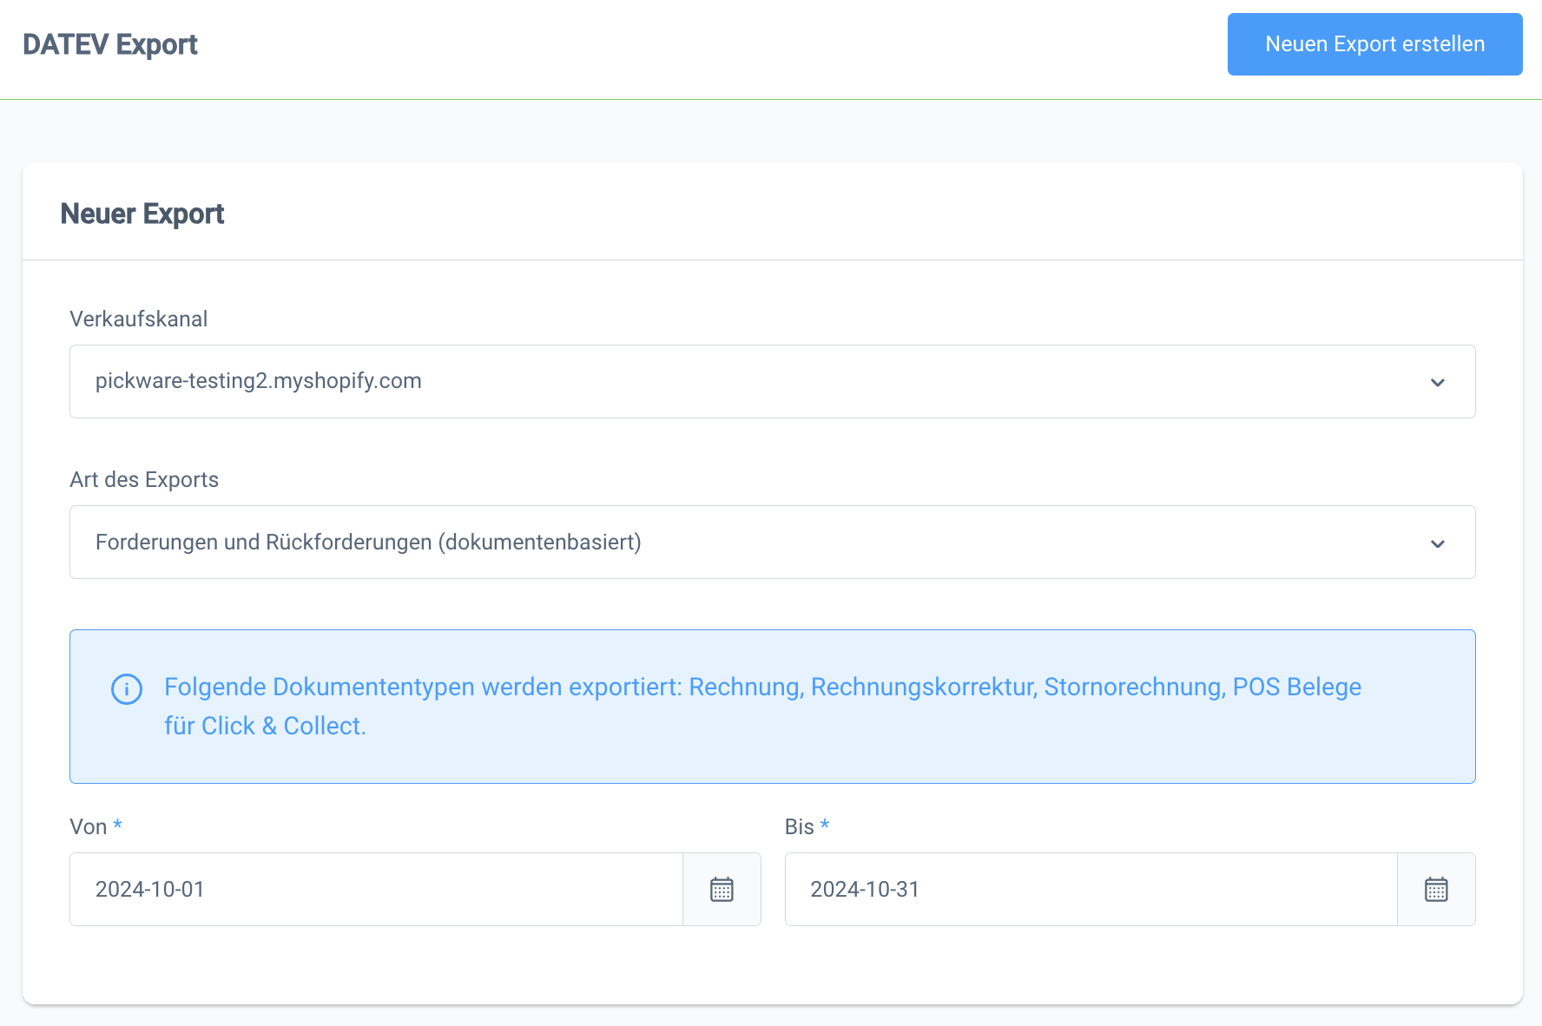Click inside the blue information banner
This screenshot has height=1026, width=1542.
click(x=772, y=706)
